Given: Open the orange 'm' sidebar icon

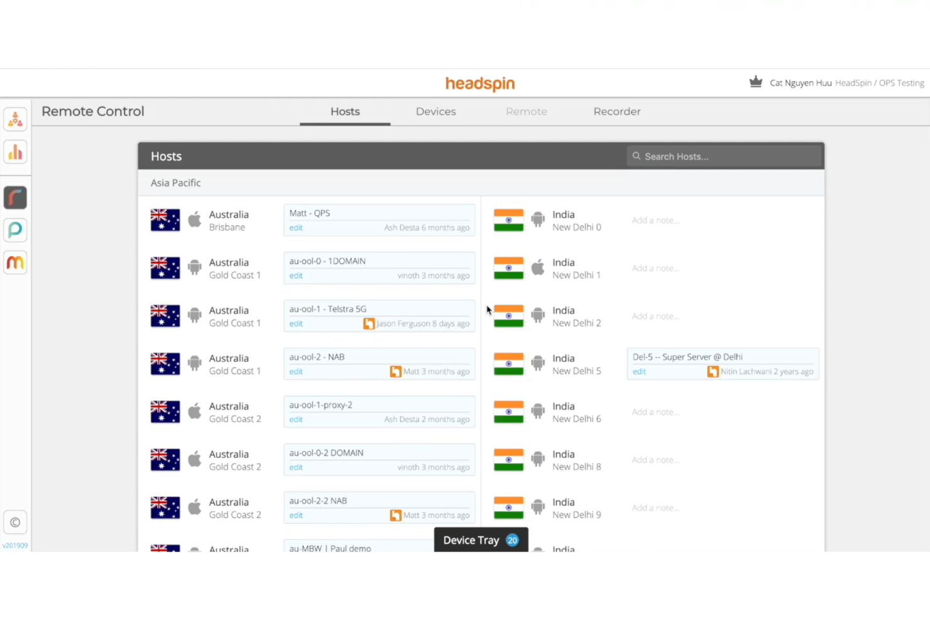Looking at the screenshot, I should click(x=15, y=263).
